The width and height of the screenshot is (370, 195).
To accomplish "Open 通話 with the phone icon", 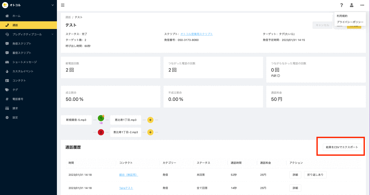I will click(7, 25).
